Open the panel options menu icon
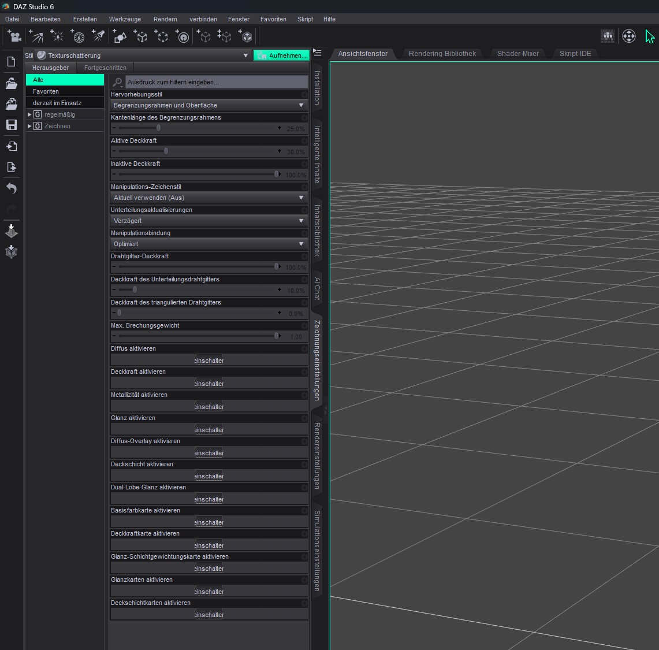The image size is (659, 650). 317,53
